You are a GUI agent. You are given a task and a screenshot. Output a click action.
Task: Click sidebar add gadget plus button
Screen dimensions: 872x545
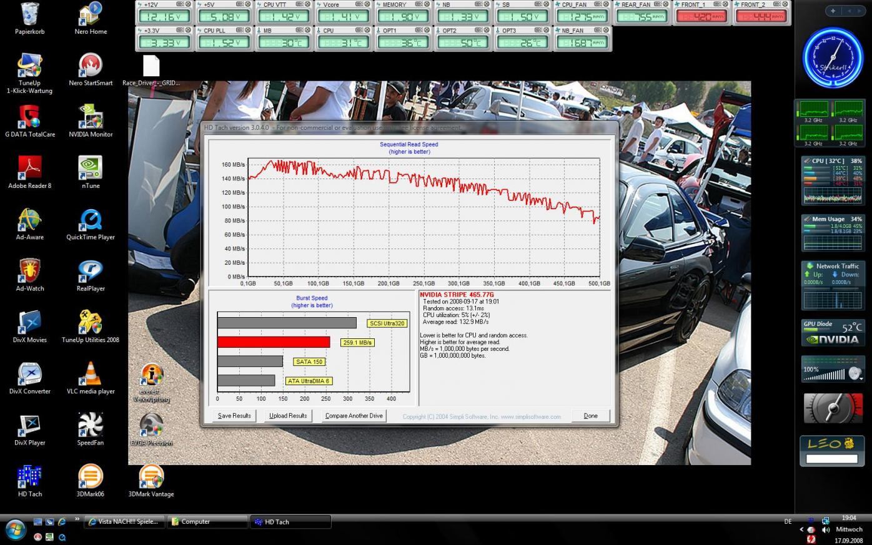click(833, 11)
